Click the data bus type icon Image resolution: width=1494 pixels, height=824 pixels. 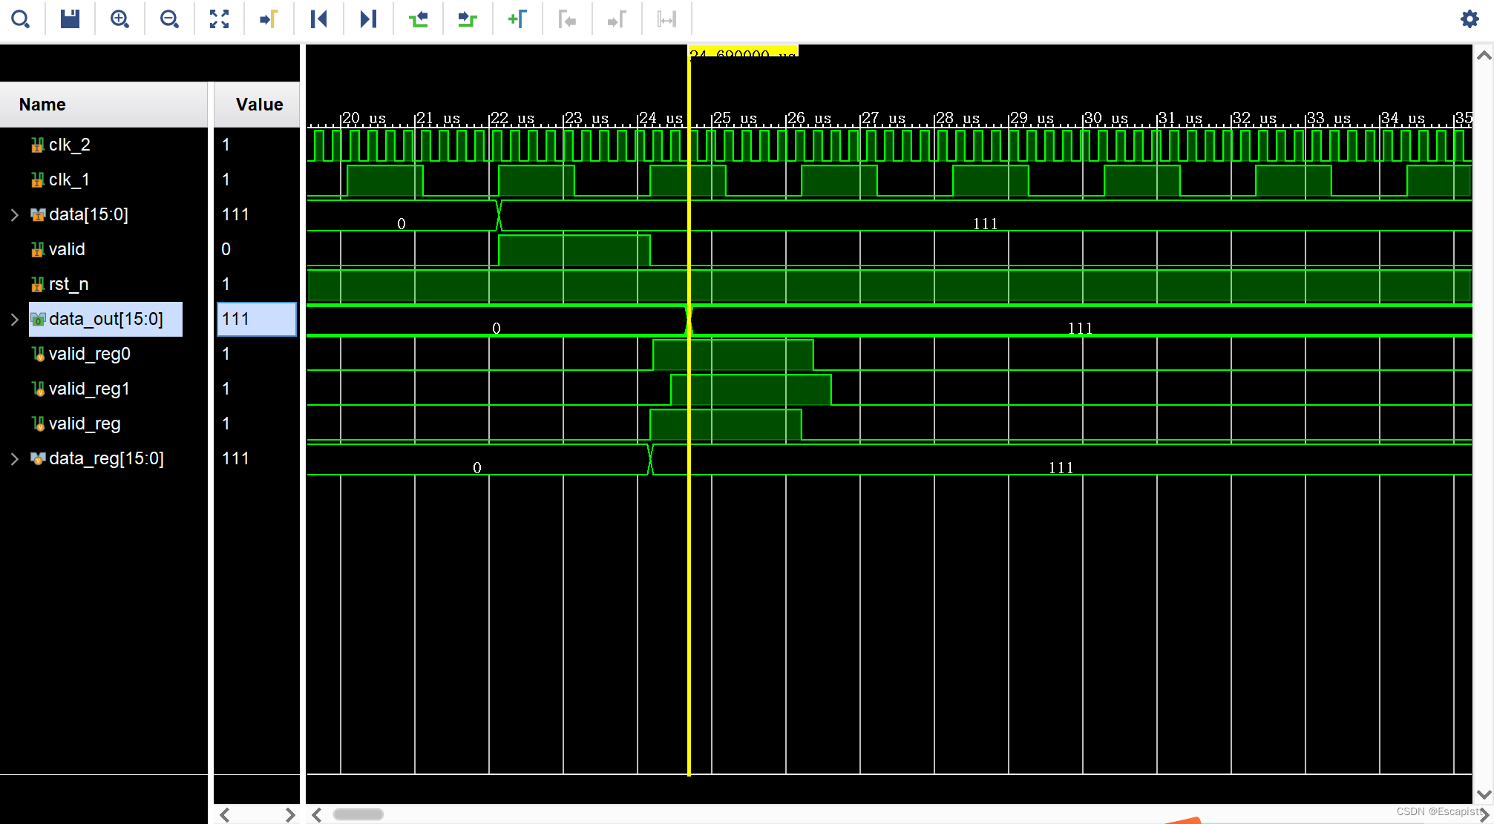[x=38, y=215]
